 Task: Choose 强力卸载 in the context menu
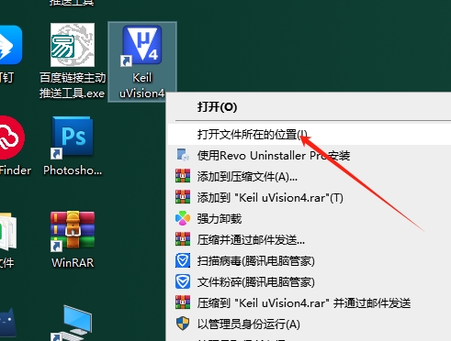coord(310,219)
